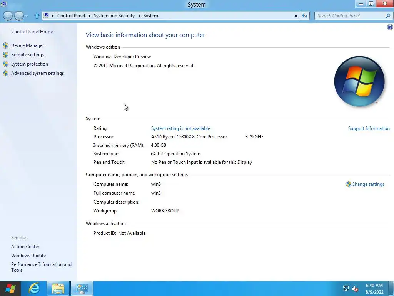Click the shield icon beside System protection
Image resolution: width=394 pixels, height=296 pixels.
coord(5,64)
